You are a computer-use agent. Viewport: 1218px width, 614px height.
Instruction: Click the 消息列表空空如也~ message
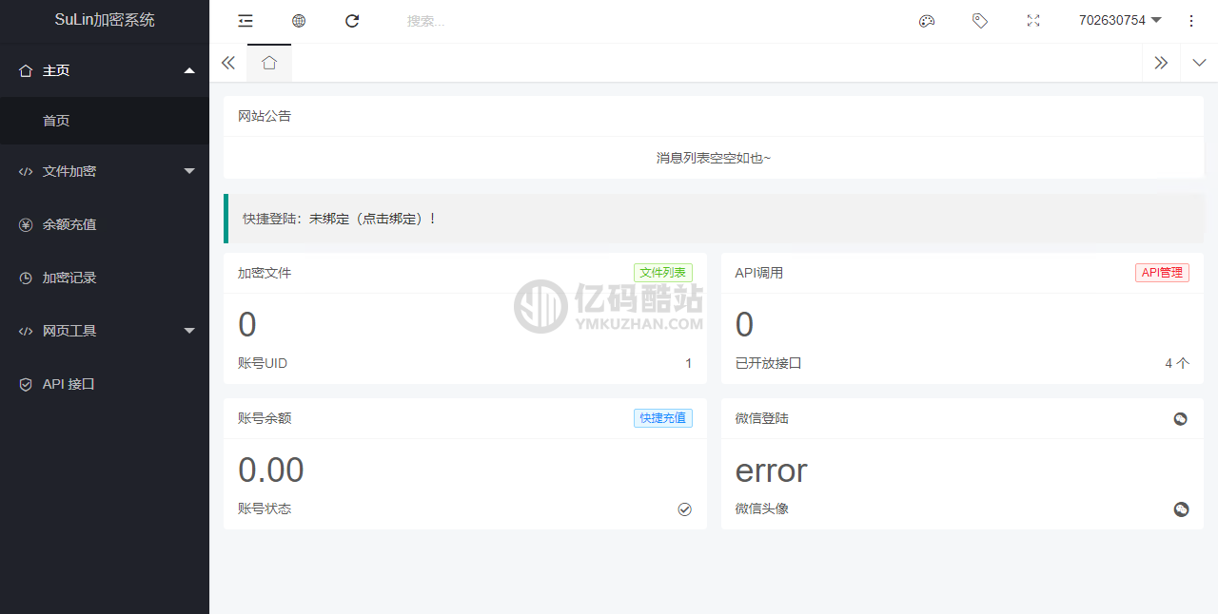coord(714,158)
